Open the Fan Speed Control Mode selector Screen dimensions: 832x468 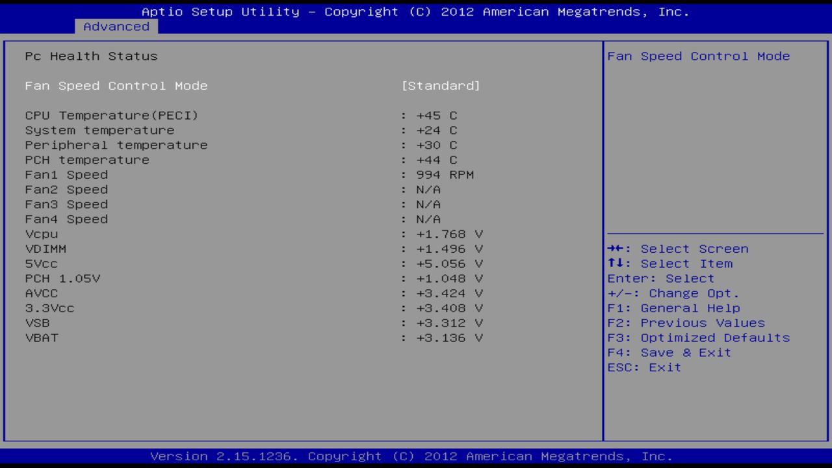point(116,85)
